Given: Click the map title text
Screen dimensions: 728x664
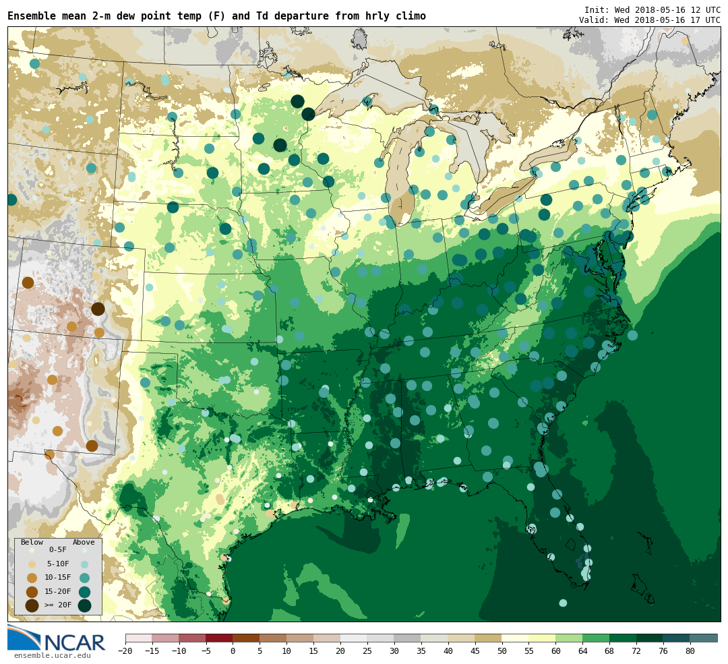Looking at the screenshot, I should [x=216, y=16].
